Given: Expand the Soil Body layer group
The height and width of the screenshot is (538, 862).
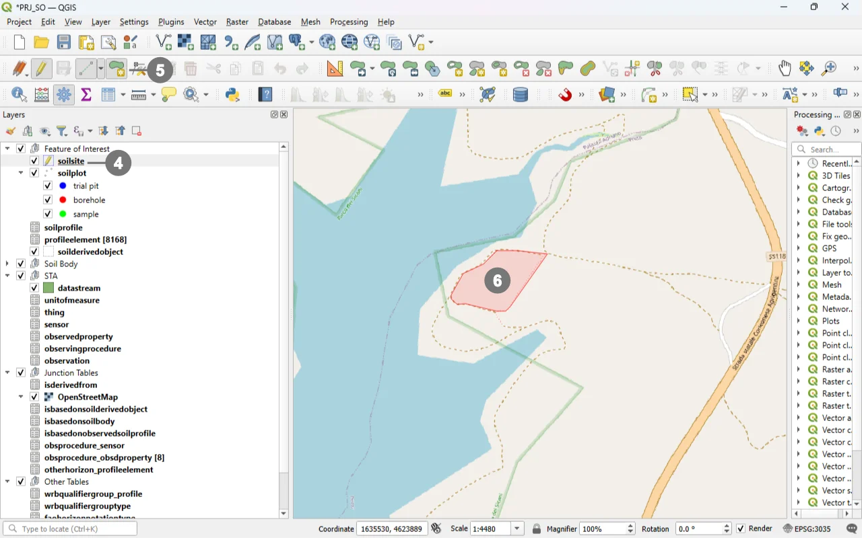Looking at the screenshot, I should point(7,264).
